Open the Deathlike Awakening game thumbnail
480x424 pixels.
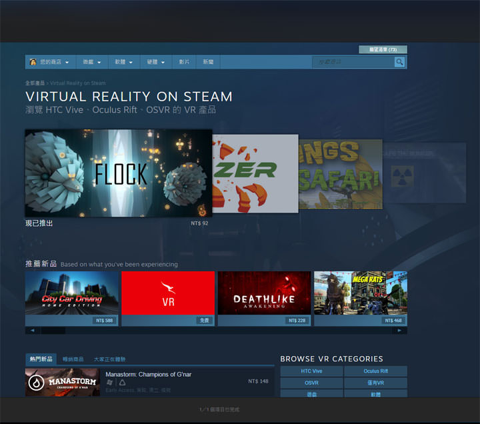pos(264,293)
